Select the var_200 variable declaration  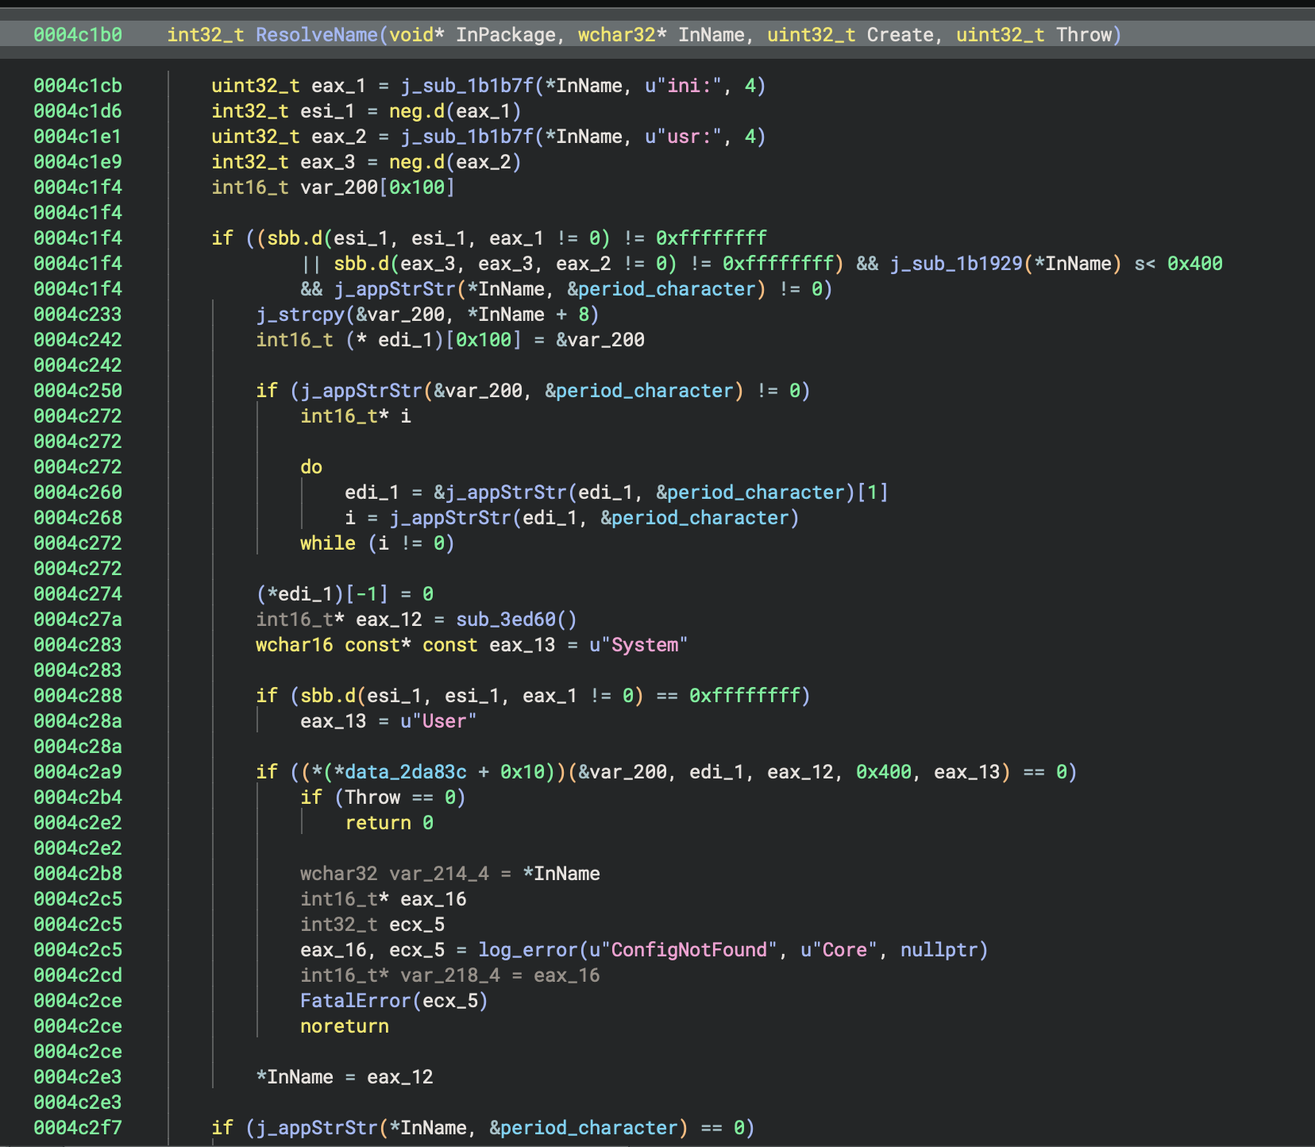pos(341,187)
